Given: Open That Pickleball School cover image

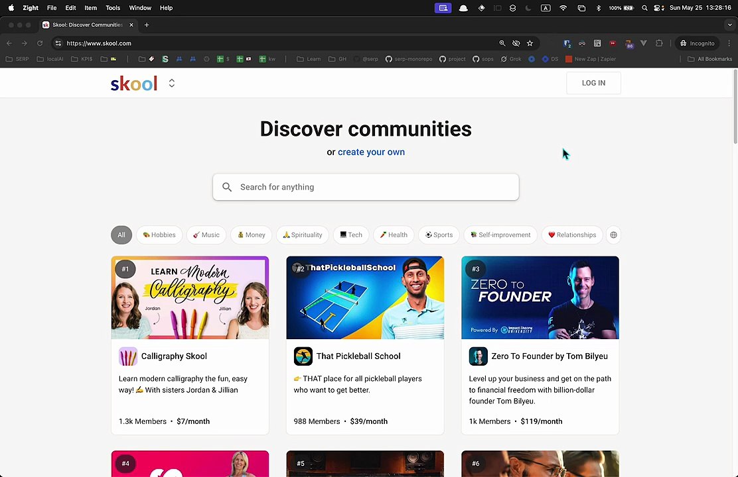Looking at the screenshot, I should coord(365,297).
